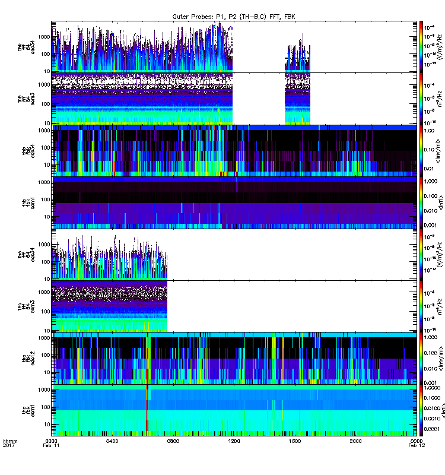Viewport: 445px width, 475px height.
Task: Click the <|nT|> unit label of the thc fbk scm1 color bar
Action: point(442,410)
